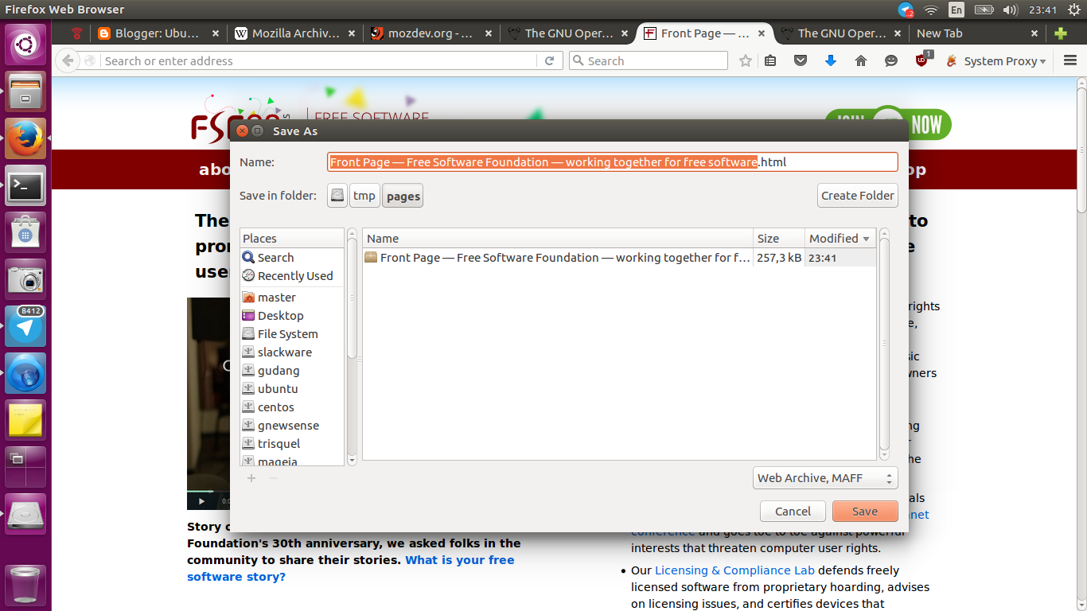Click the Home button in the toolbar
Viewport: 1087px width, 611px height.
[860, 60]
